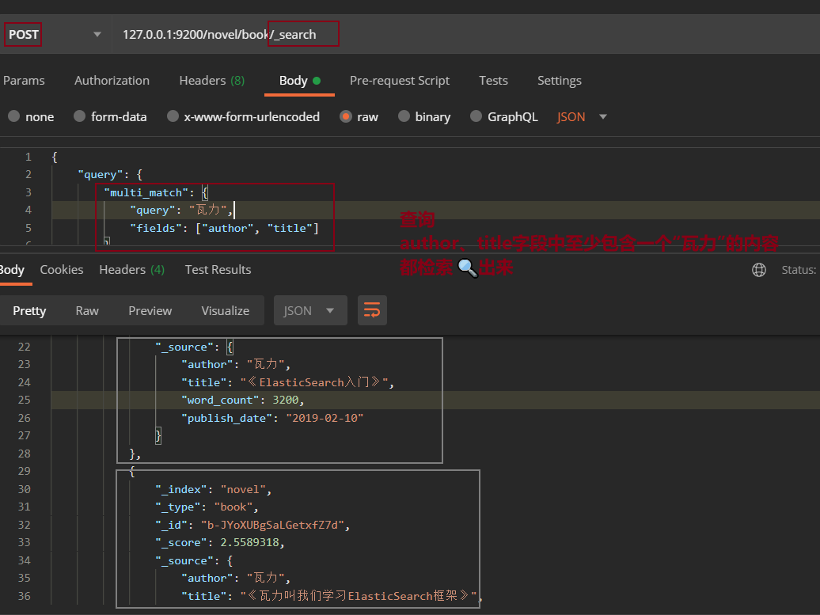The image size is (820, 615).
Task: Switch to Raw response view
Action: pos(87,310)
